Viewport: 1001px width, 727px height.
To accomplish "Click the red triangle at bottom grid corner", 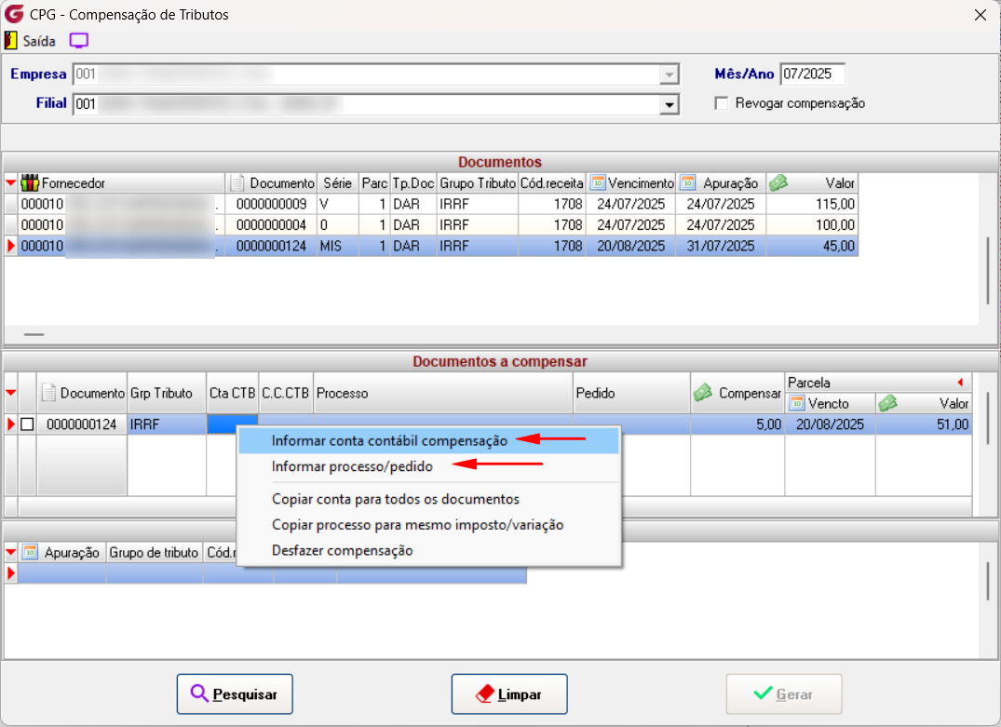I will pyautogui.click(x=10, y=552).
